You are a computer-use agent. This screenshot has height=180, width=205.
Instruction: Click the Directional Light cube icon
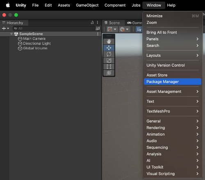(x=20, y=44)
